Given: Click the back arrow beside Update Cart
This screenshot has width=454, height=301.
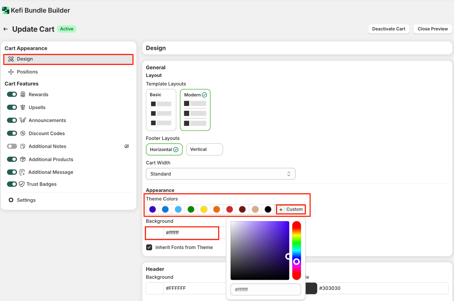Looking at the screenshot, I should [6, 29].
